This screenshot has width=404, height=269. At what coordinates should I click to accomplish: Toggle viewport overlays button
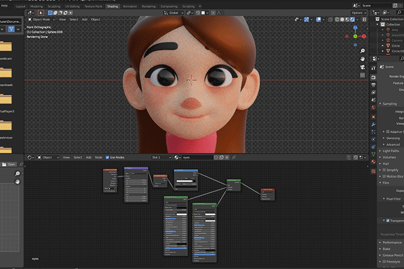(319, 20)
